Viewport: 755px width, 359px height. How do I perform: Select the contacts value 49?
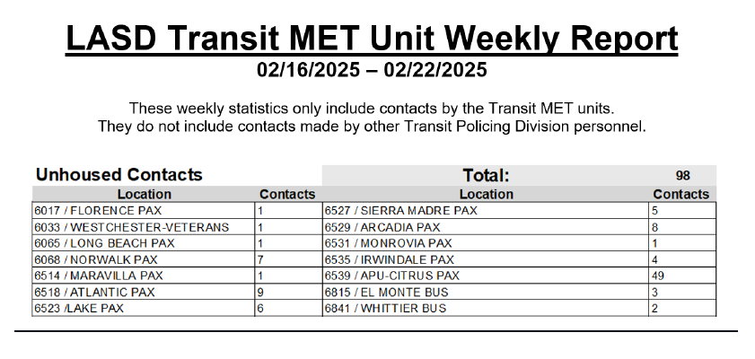click(x=660, y=276)
